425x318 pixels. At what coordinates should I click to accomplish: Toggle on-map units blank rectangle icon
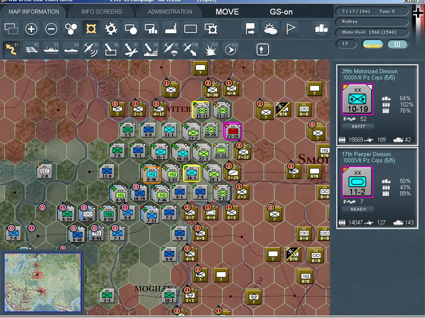pyautogui.click(x=191, y=29)
